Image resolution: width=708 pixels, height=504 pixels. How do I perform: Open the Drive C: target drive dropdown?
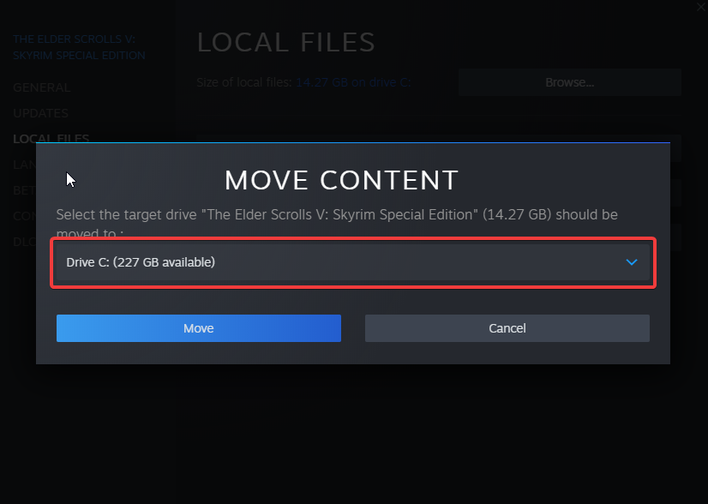pos(353,262)
